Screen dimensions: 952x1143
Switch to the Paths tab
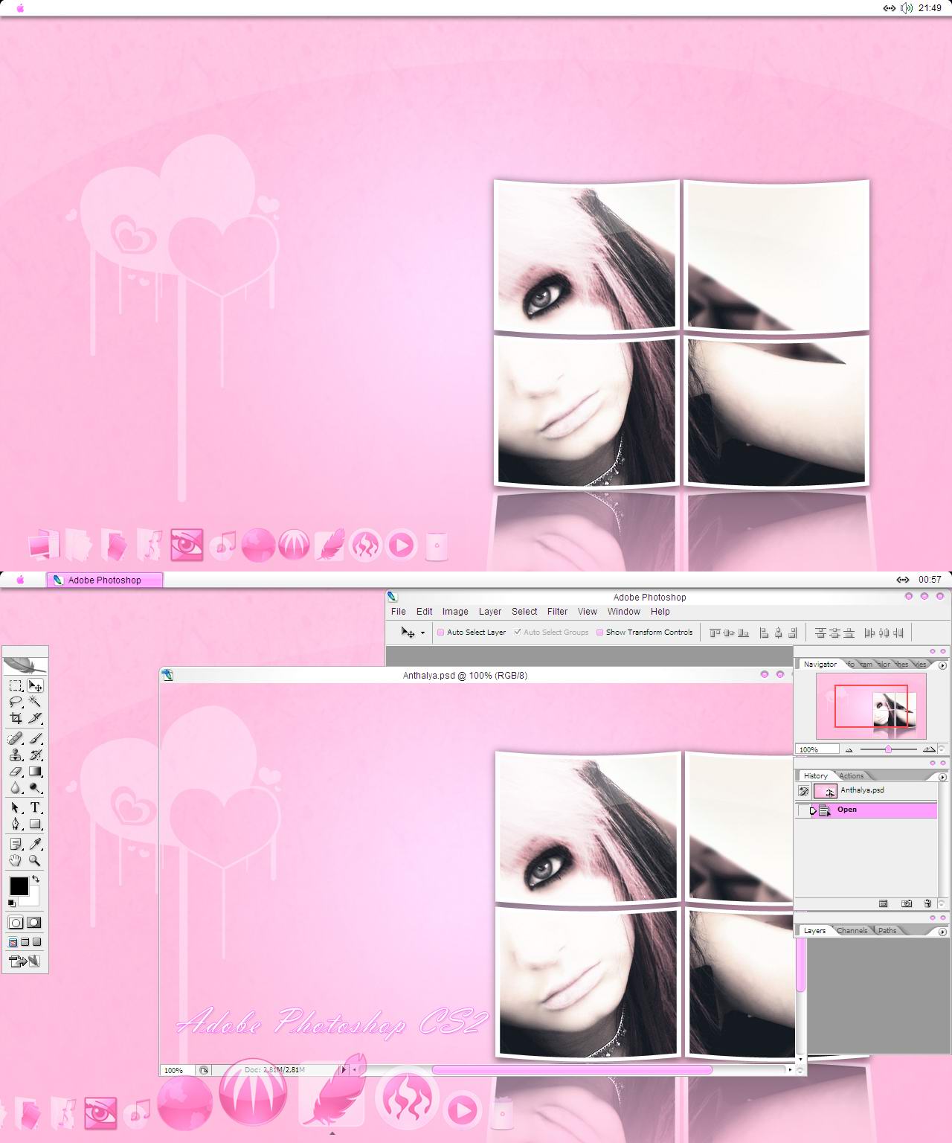[887, 931]
